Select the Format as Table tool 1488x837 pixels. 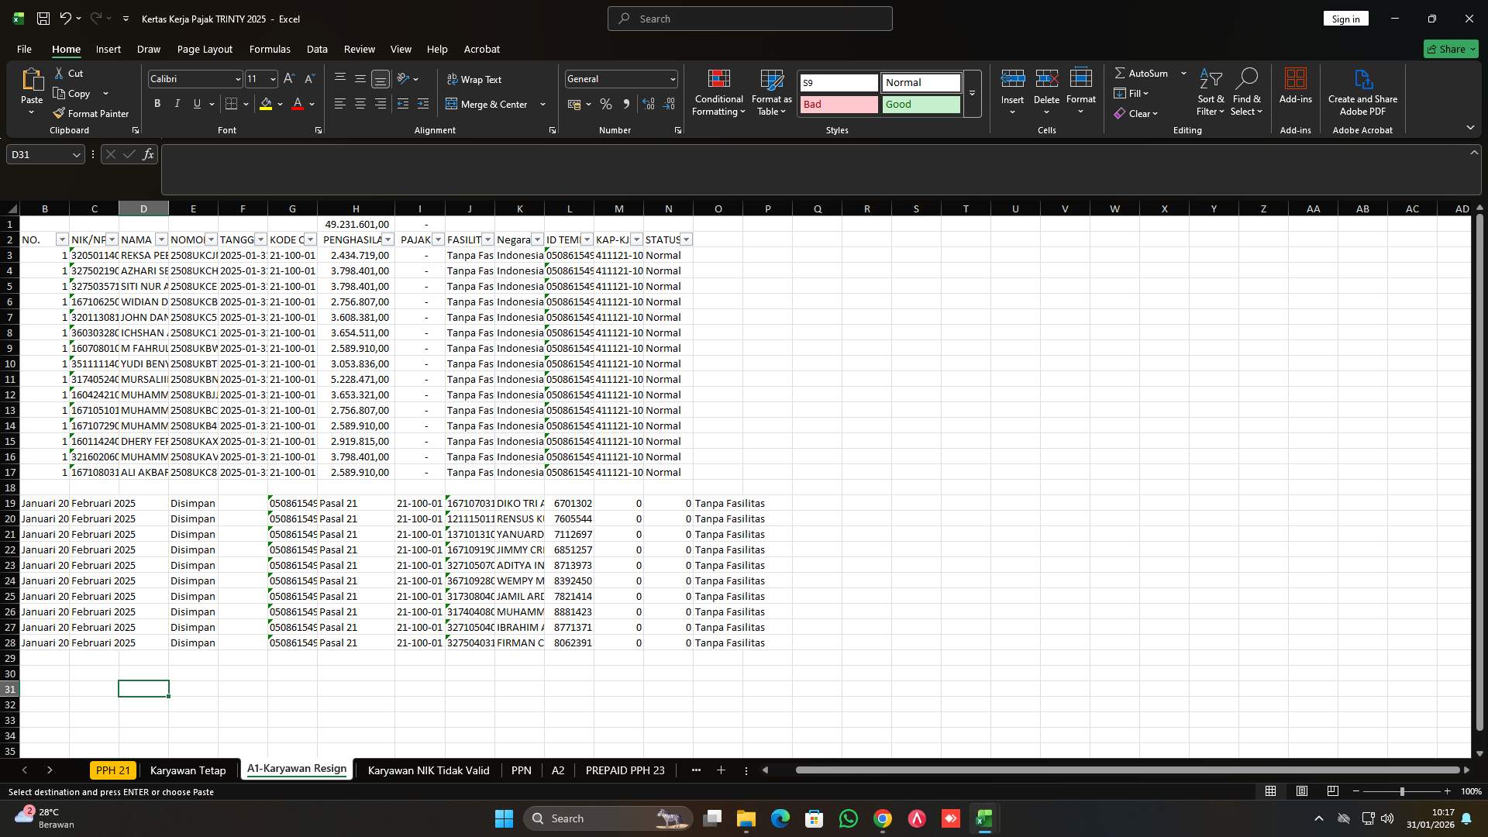point(770,91)
